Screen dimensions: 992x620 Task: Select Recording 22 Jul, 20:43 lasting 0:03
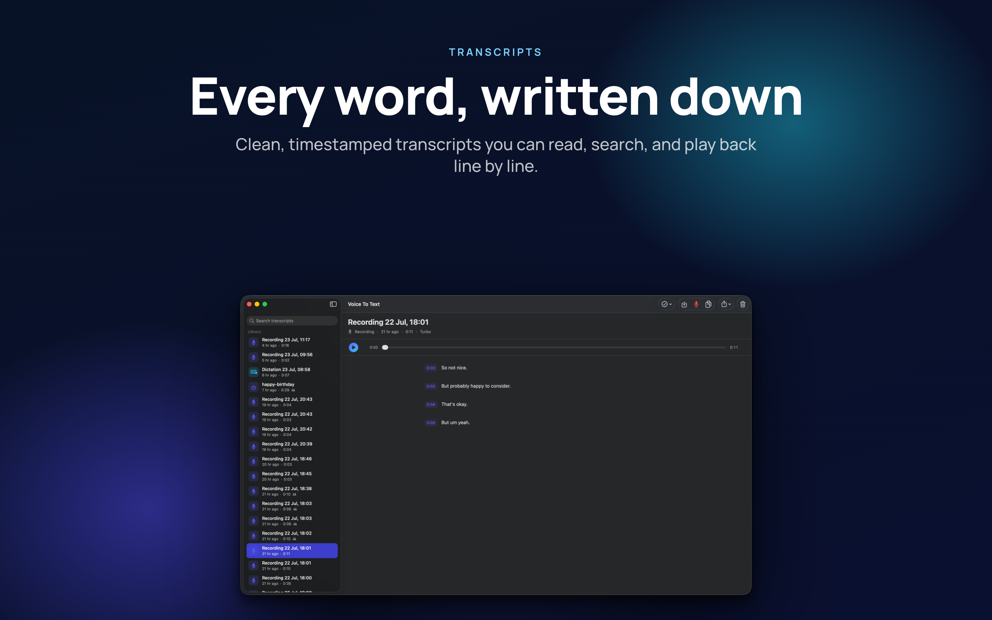coord(292,417)
